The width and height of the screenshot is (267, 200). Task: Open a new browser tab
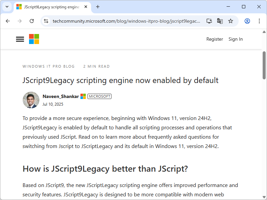[98, 7]
